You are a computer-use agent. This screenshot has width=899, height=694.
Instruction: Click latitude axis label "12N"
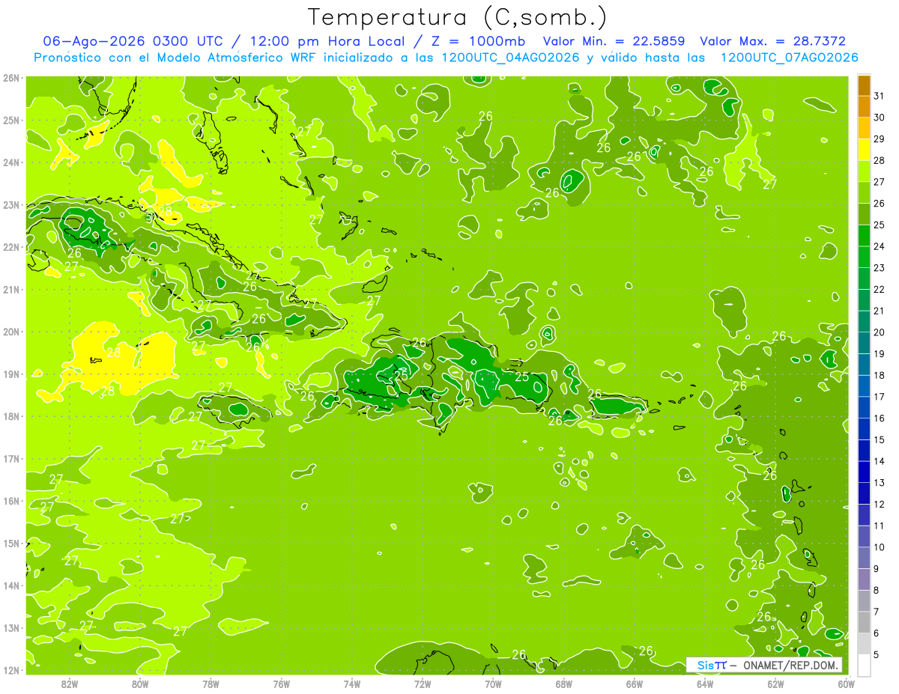[12, 670]
